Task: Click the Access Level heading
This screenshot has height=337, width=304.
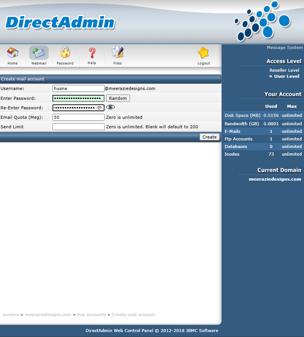Action: click(284, 61)
